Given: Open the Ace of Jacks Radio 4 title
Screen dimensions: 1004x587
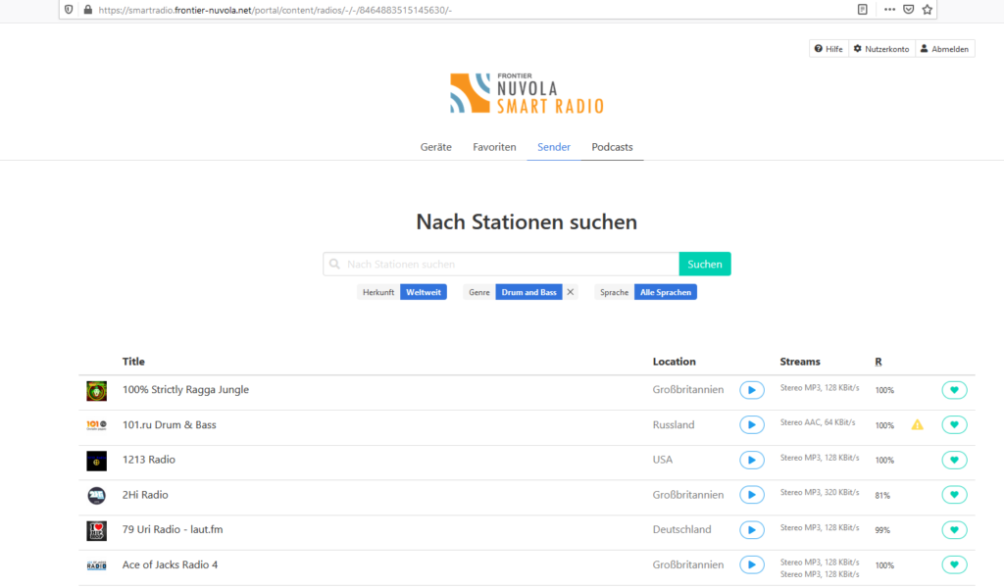Looking at the screenshot, I should click(x=170, y=564).
